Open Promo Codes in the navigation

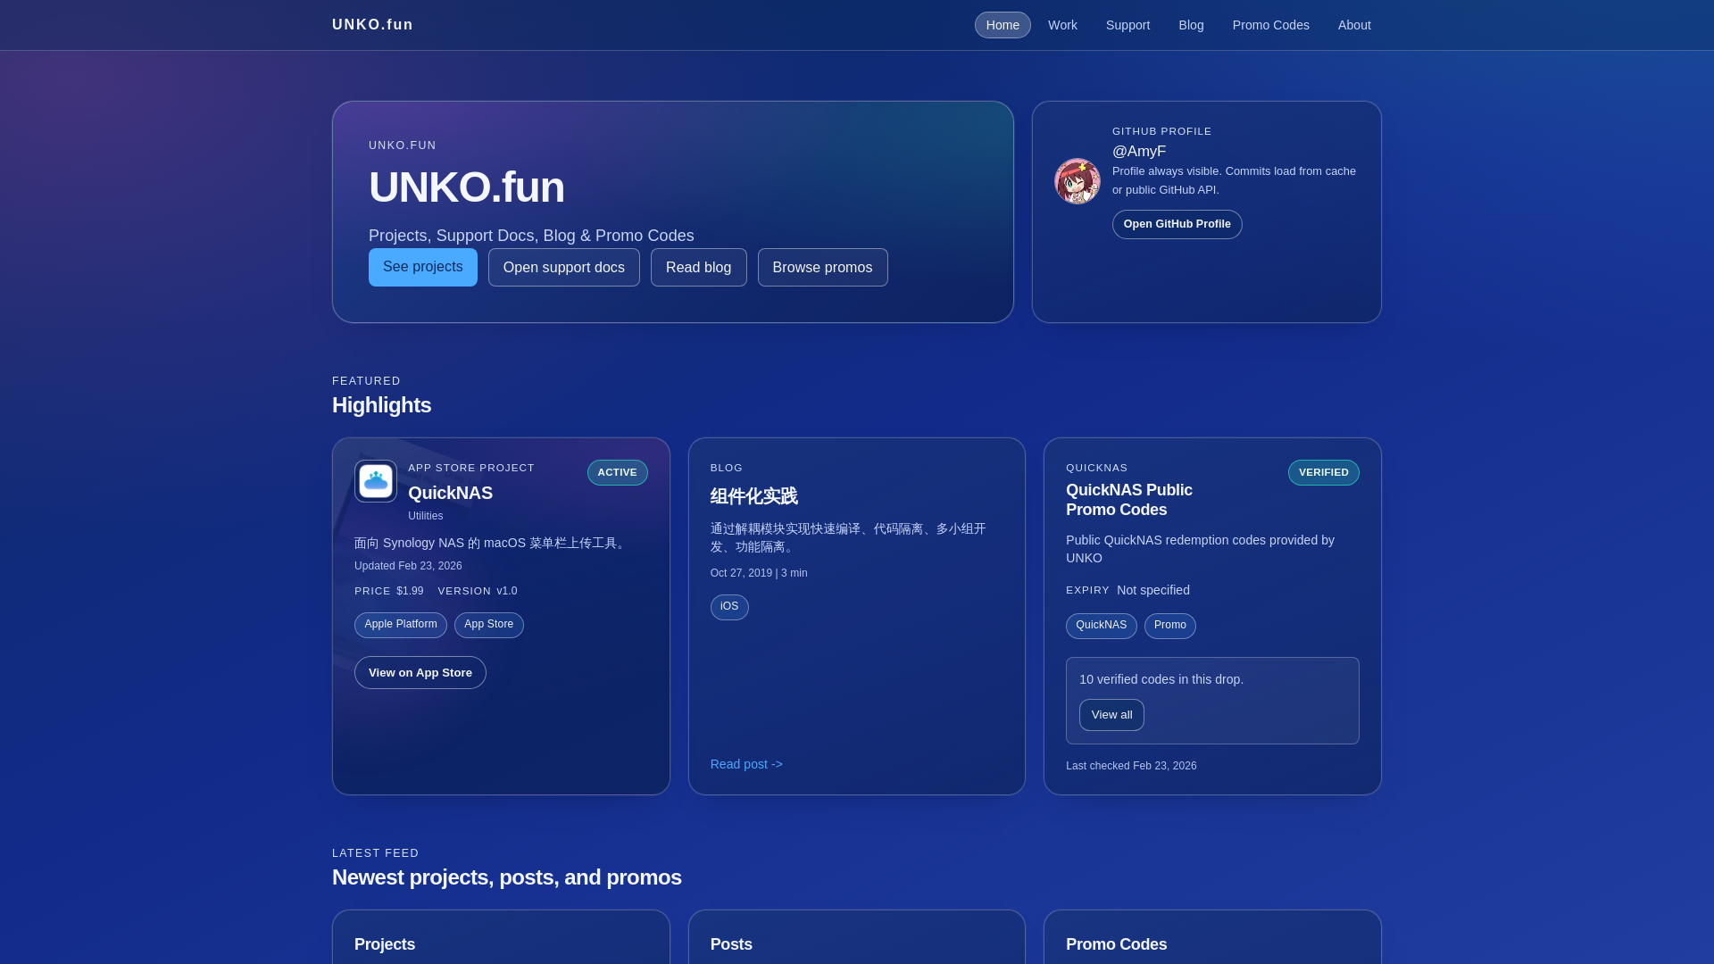1270,25
